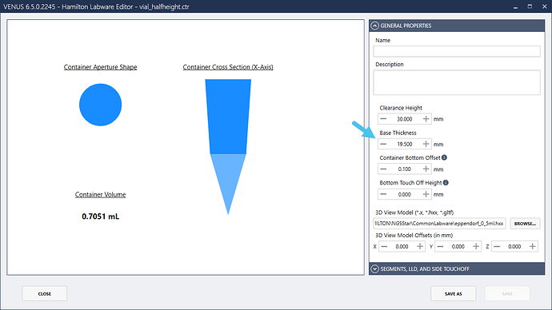Increase Base Thickness with plus icon
This screenshot has width=552, height=310.
tap(426, 144)
